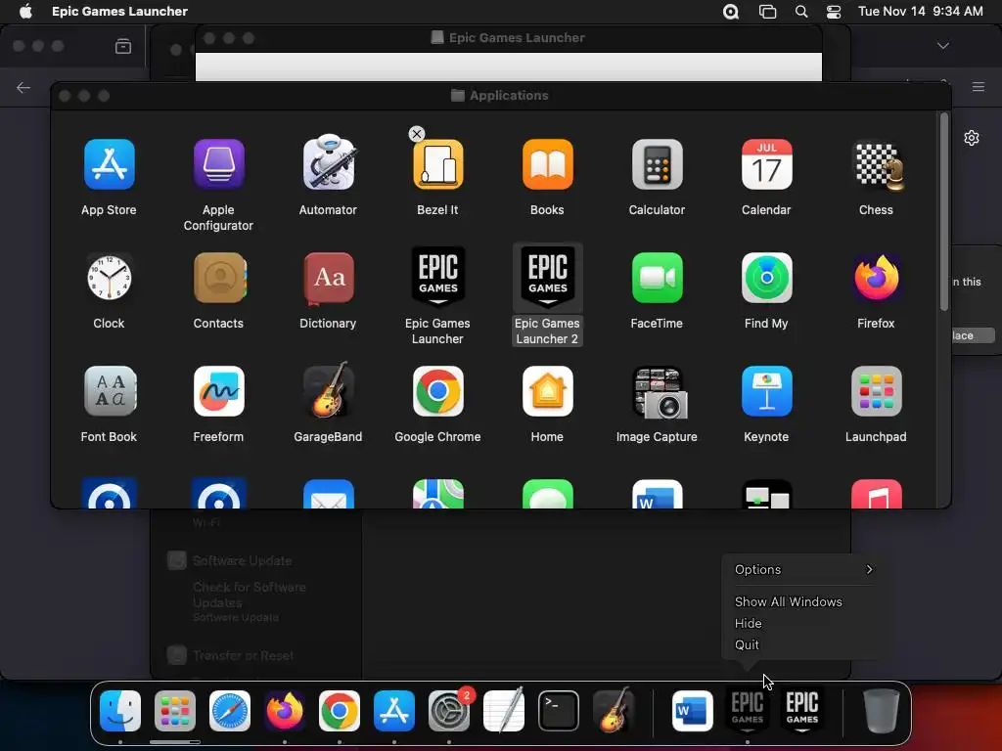Open the Window Manager icon in menu bar
Viewport: 1002px width, 751px height.
[x=767, y=12]
